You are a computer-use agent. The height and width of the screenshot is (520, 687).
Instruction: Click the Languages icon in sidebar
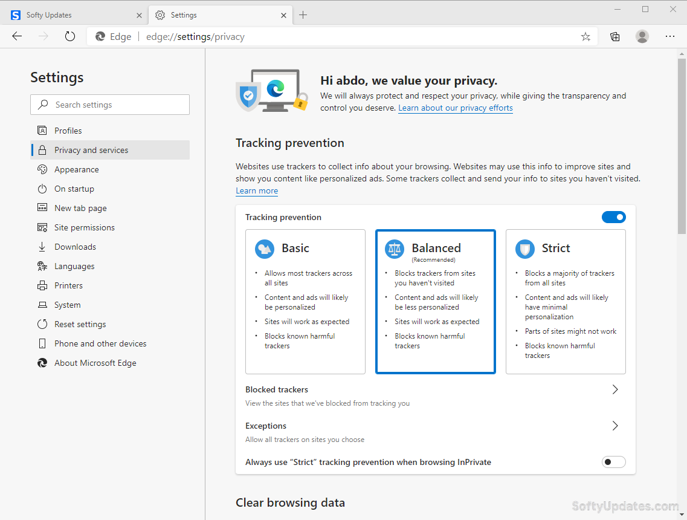42,266
